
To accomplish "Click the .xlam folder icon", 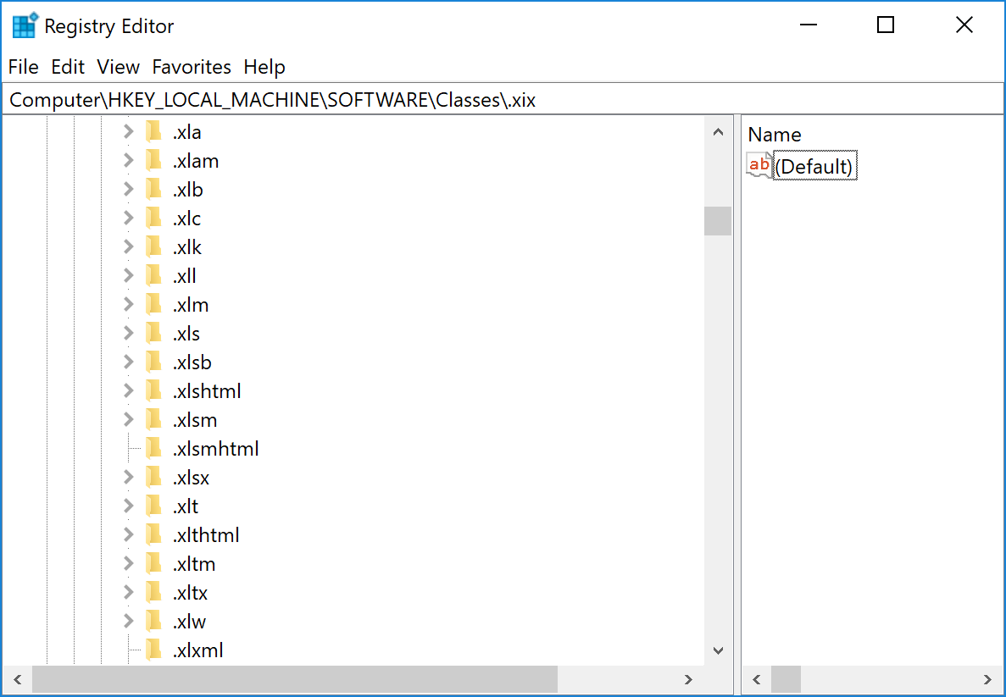I will pyautogui.click(x=153, y=161).
